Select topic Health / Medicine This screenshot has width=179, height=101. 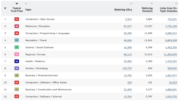click(35, 61)
